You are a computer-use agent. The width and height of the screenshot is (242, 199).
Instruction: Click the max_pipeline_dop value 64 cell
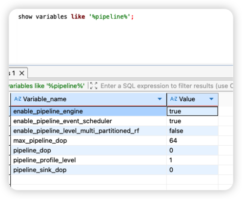pos(192,140)
